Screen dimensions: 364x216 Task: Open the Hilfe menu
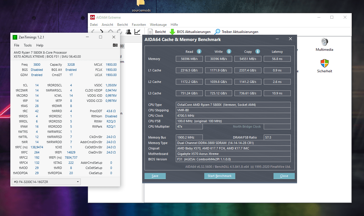point(174,25)
